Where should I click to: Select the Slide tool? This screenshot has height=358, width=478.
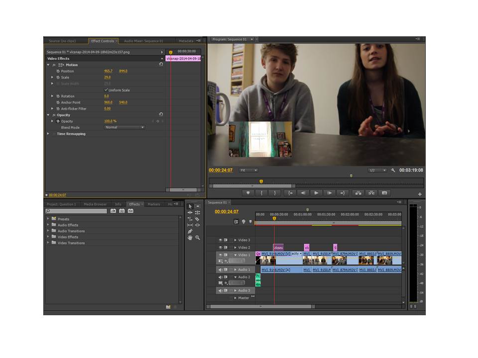click(198, 225)
